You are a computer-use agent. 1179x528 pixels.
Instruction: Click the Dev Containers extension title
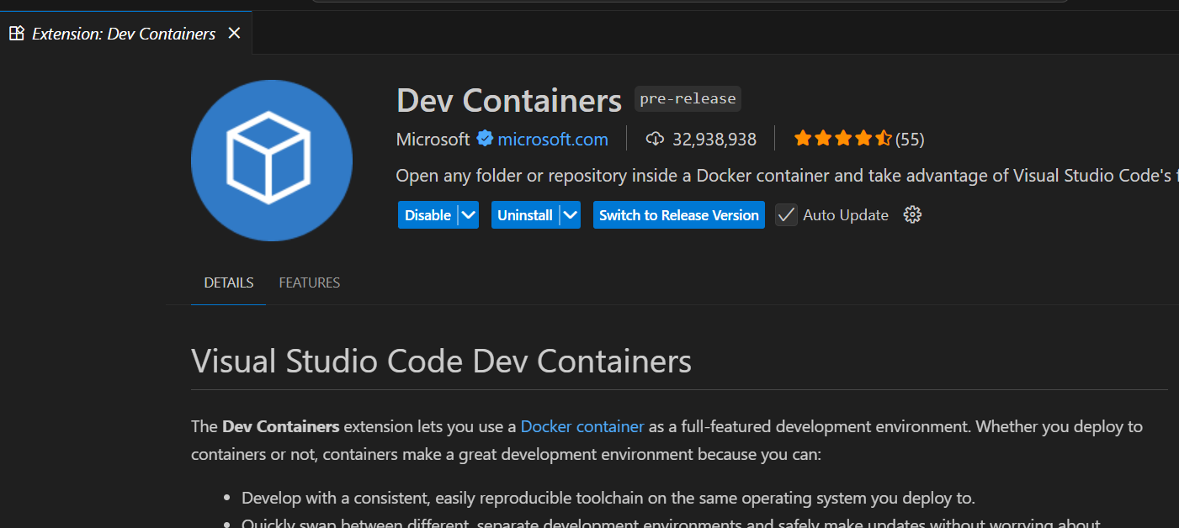coord(509,101)
